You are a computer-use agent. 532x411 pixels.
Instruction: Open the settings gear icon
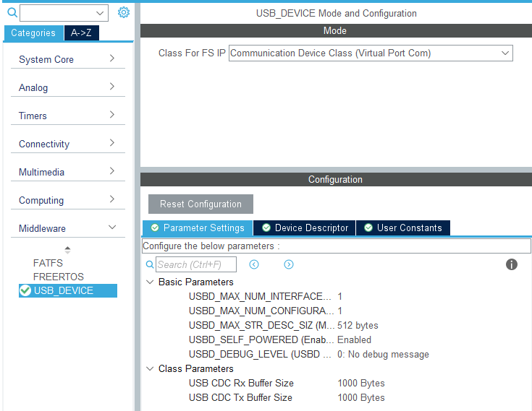[124, 12]
